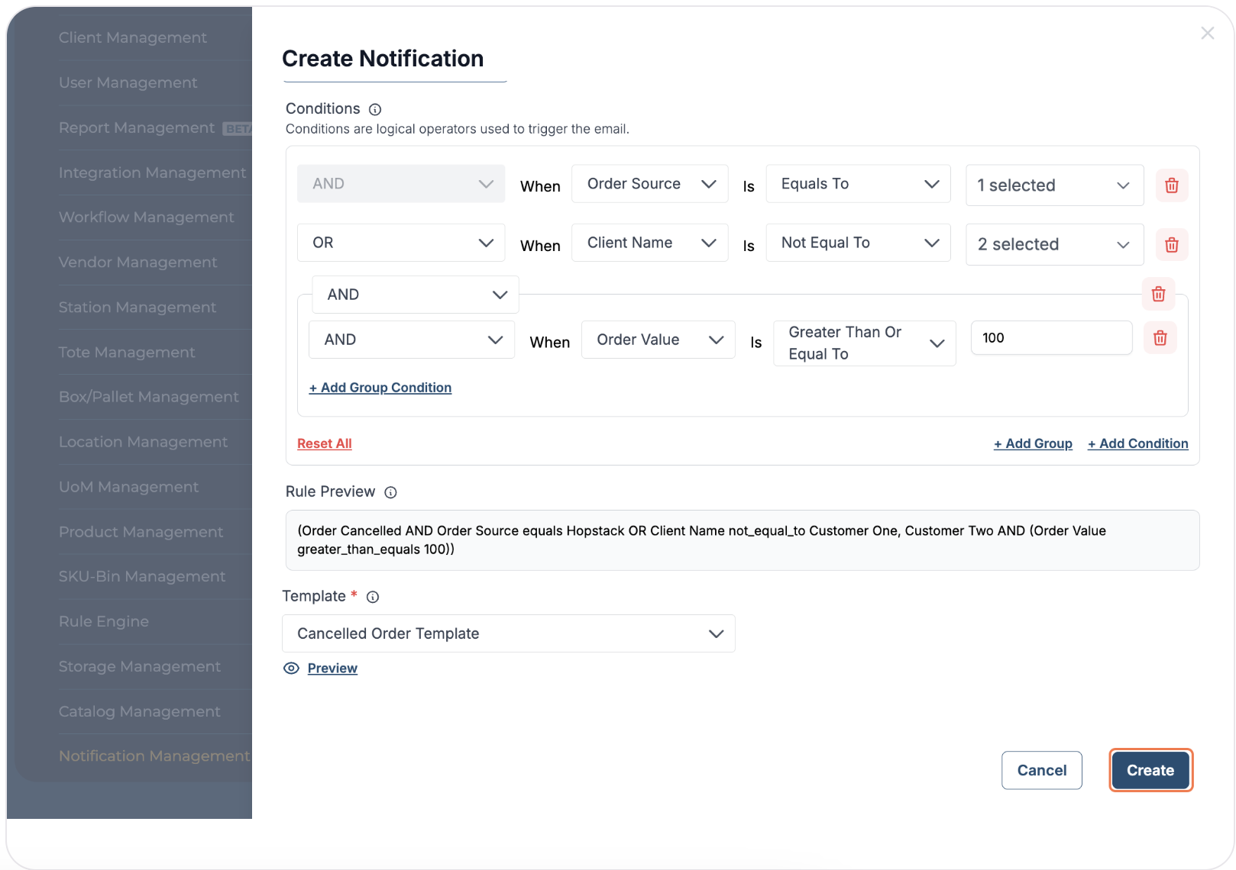Open Rule Engine in the sidebar
Image resolution: width=1236 pixels, height=870 pixels.
point(104,621)
